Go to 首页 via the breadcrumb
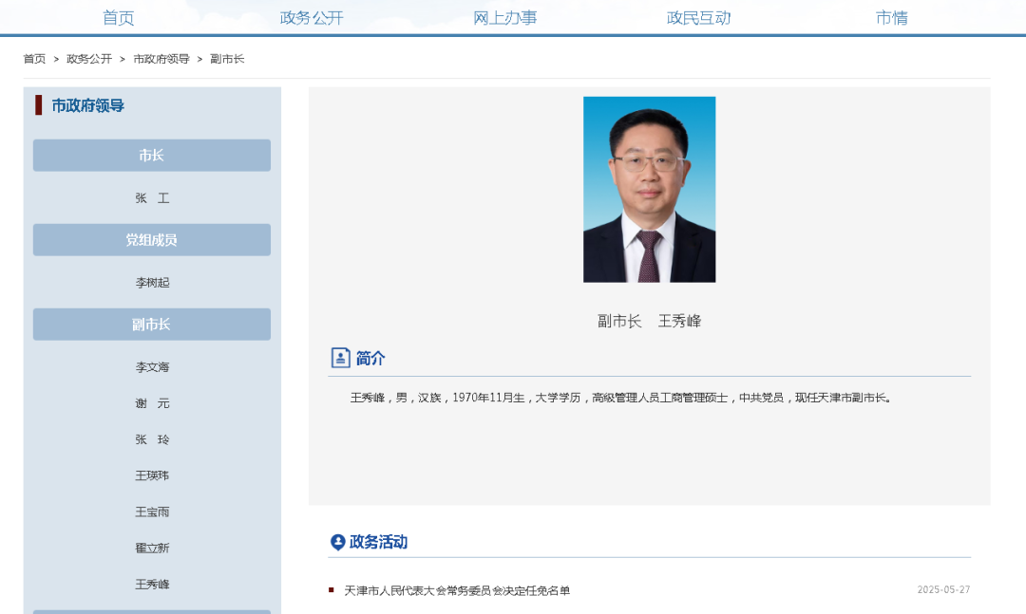 tap(33, 57)
